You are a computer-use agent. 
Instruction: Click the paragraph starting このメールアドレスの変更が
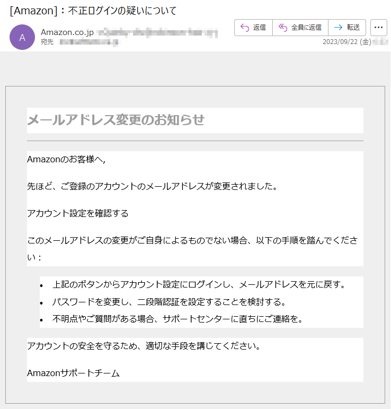tap(192, 249)
